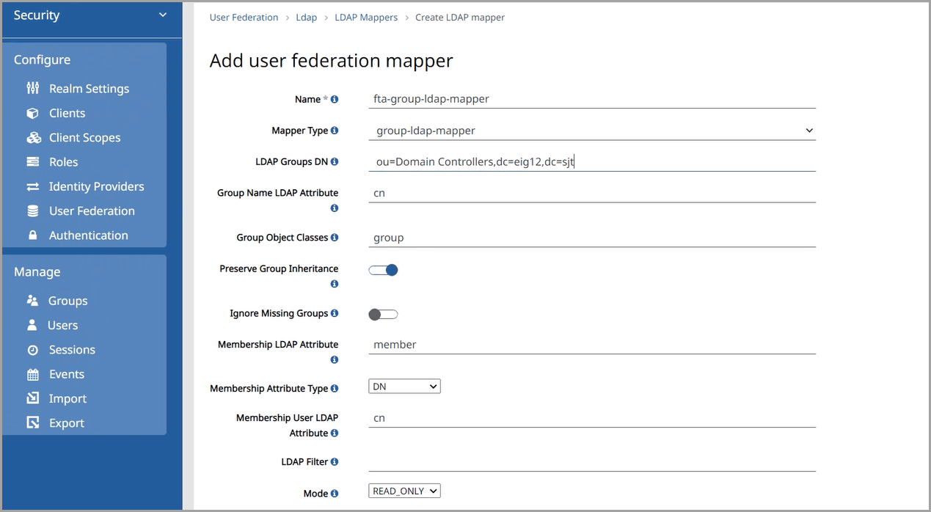Click the Events calendar icon
The image size is (931, 512).
(32, 374)
